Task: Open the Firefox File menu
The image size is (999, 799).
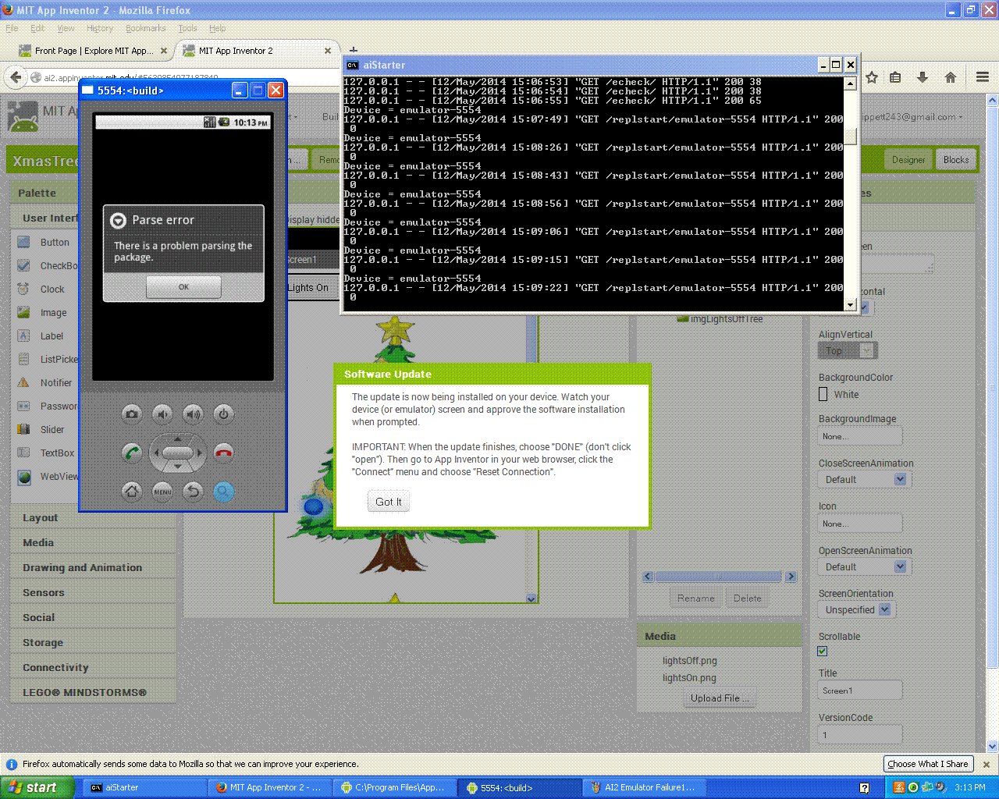Action: [x=12, y=28]
